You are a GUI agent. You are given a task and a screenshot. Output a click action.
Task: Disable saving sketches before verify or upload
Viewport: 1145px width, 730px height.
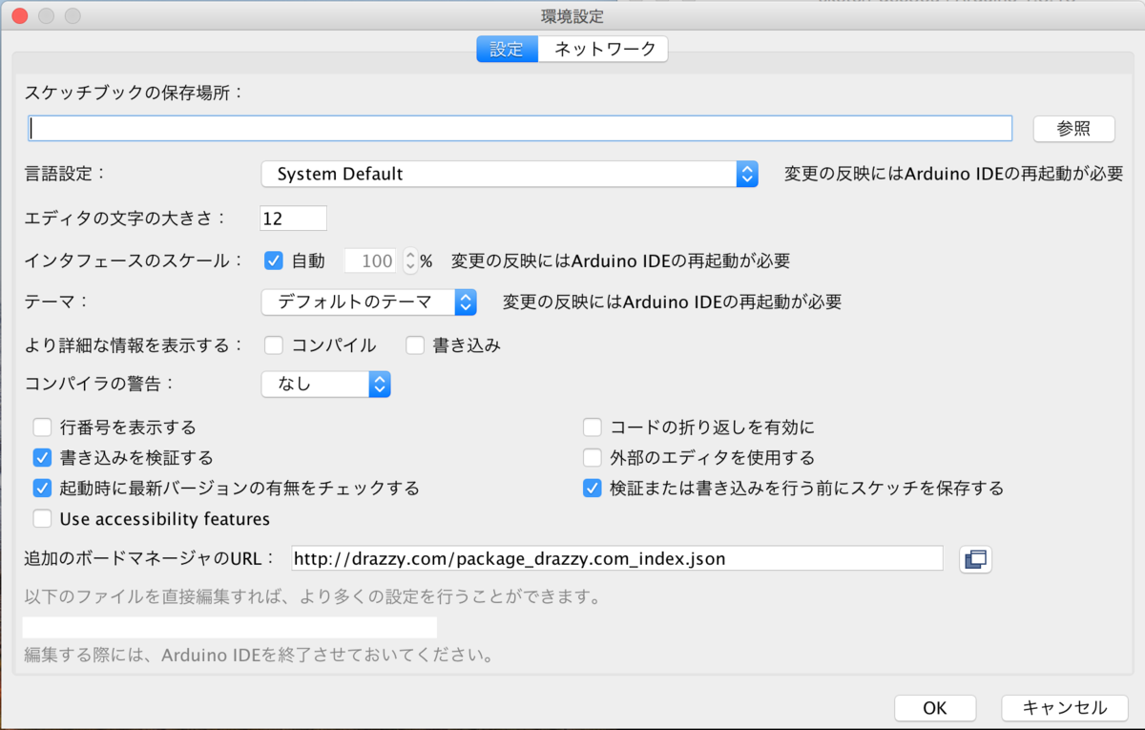[x=592, y=488]
